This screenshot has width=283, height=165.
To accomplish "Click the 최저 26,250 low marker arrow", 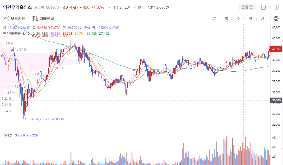I will [26, 119].
